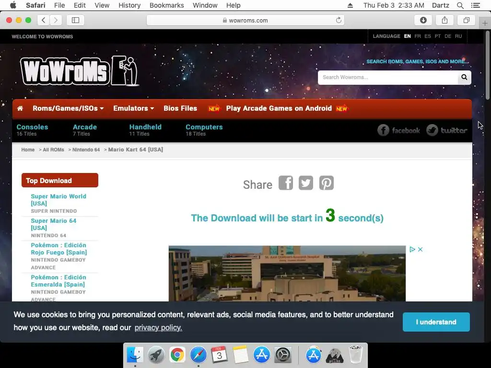Open the twitter link in the black bar

click(446, 130)
